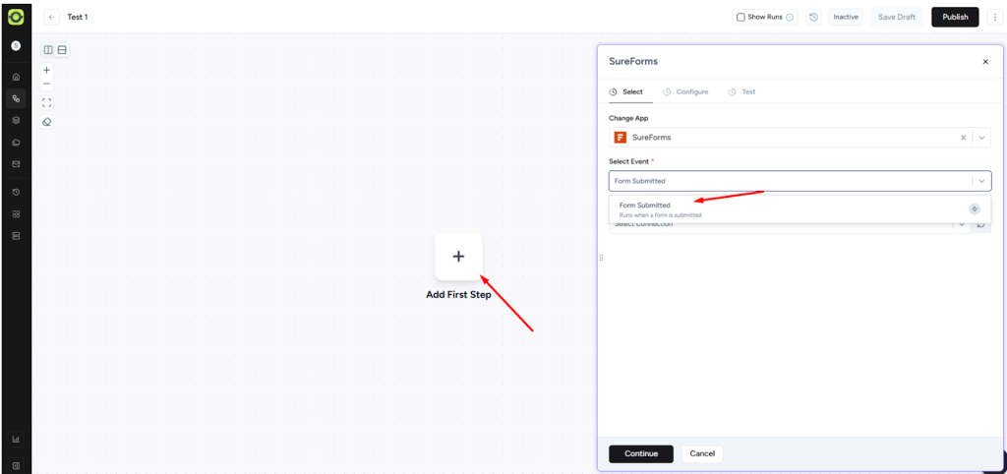Open the Select Event dropdown chevron
The image size is (1007, 474).
point(981,181)
